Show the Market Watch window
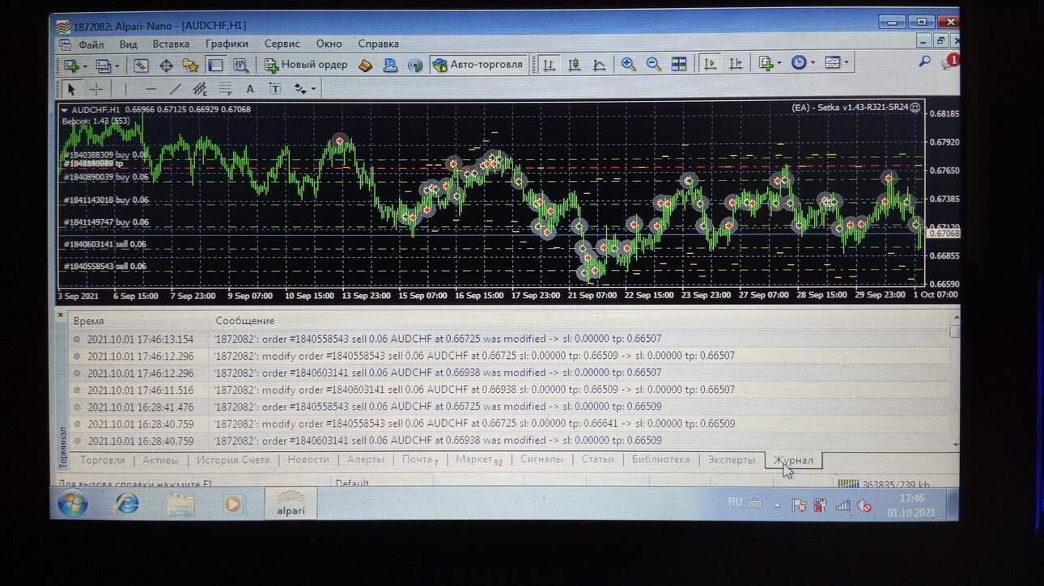 tap(141, 65)
